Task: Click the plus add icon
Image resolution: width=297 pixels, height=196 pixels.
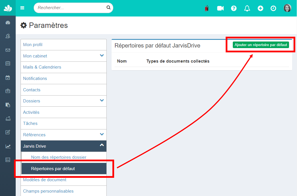Action: click(x=260, y=8)
